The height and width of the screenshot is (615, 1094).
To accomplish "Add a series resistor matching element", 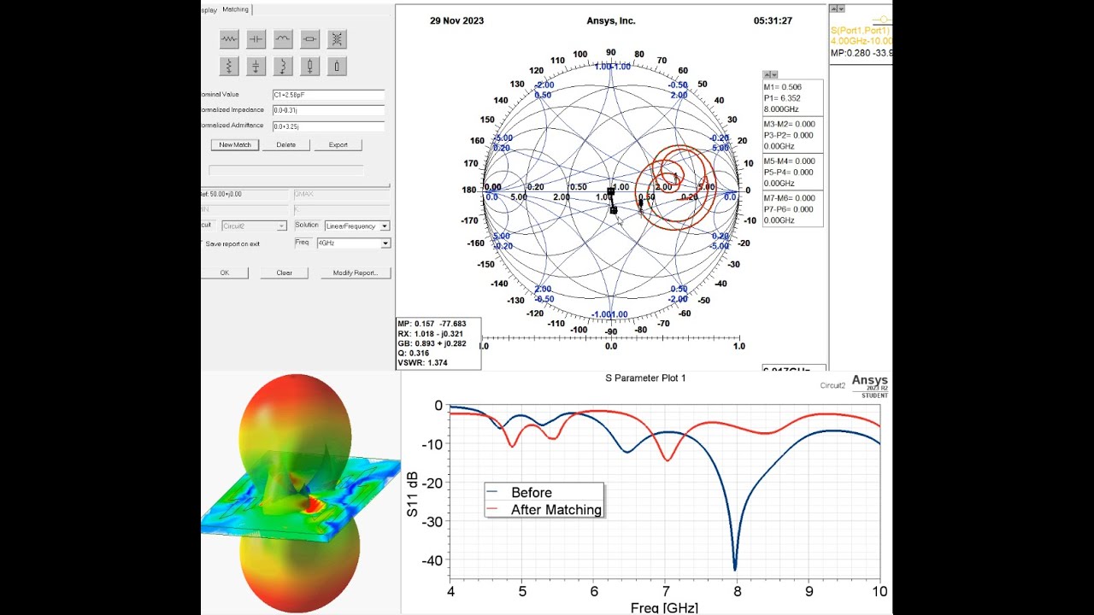I will pyautogui.click(x=228, y=38).
